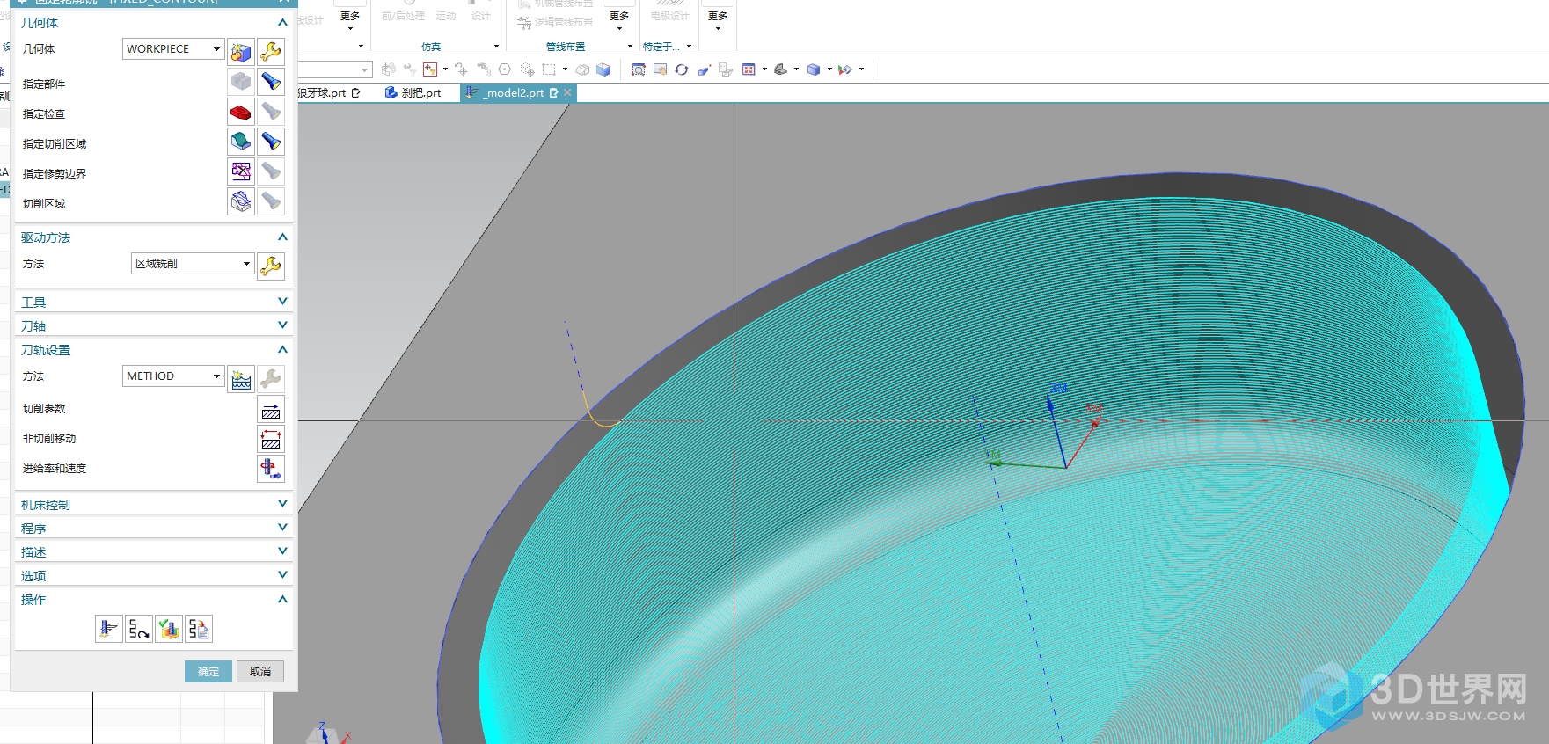
Task: Click the 指定修剪边界 select icon
Action: [x=241, y=171]
